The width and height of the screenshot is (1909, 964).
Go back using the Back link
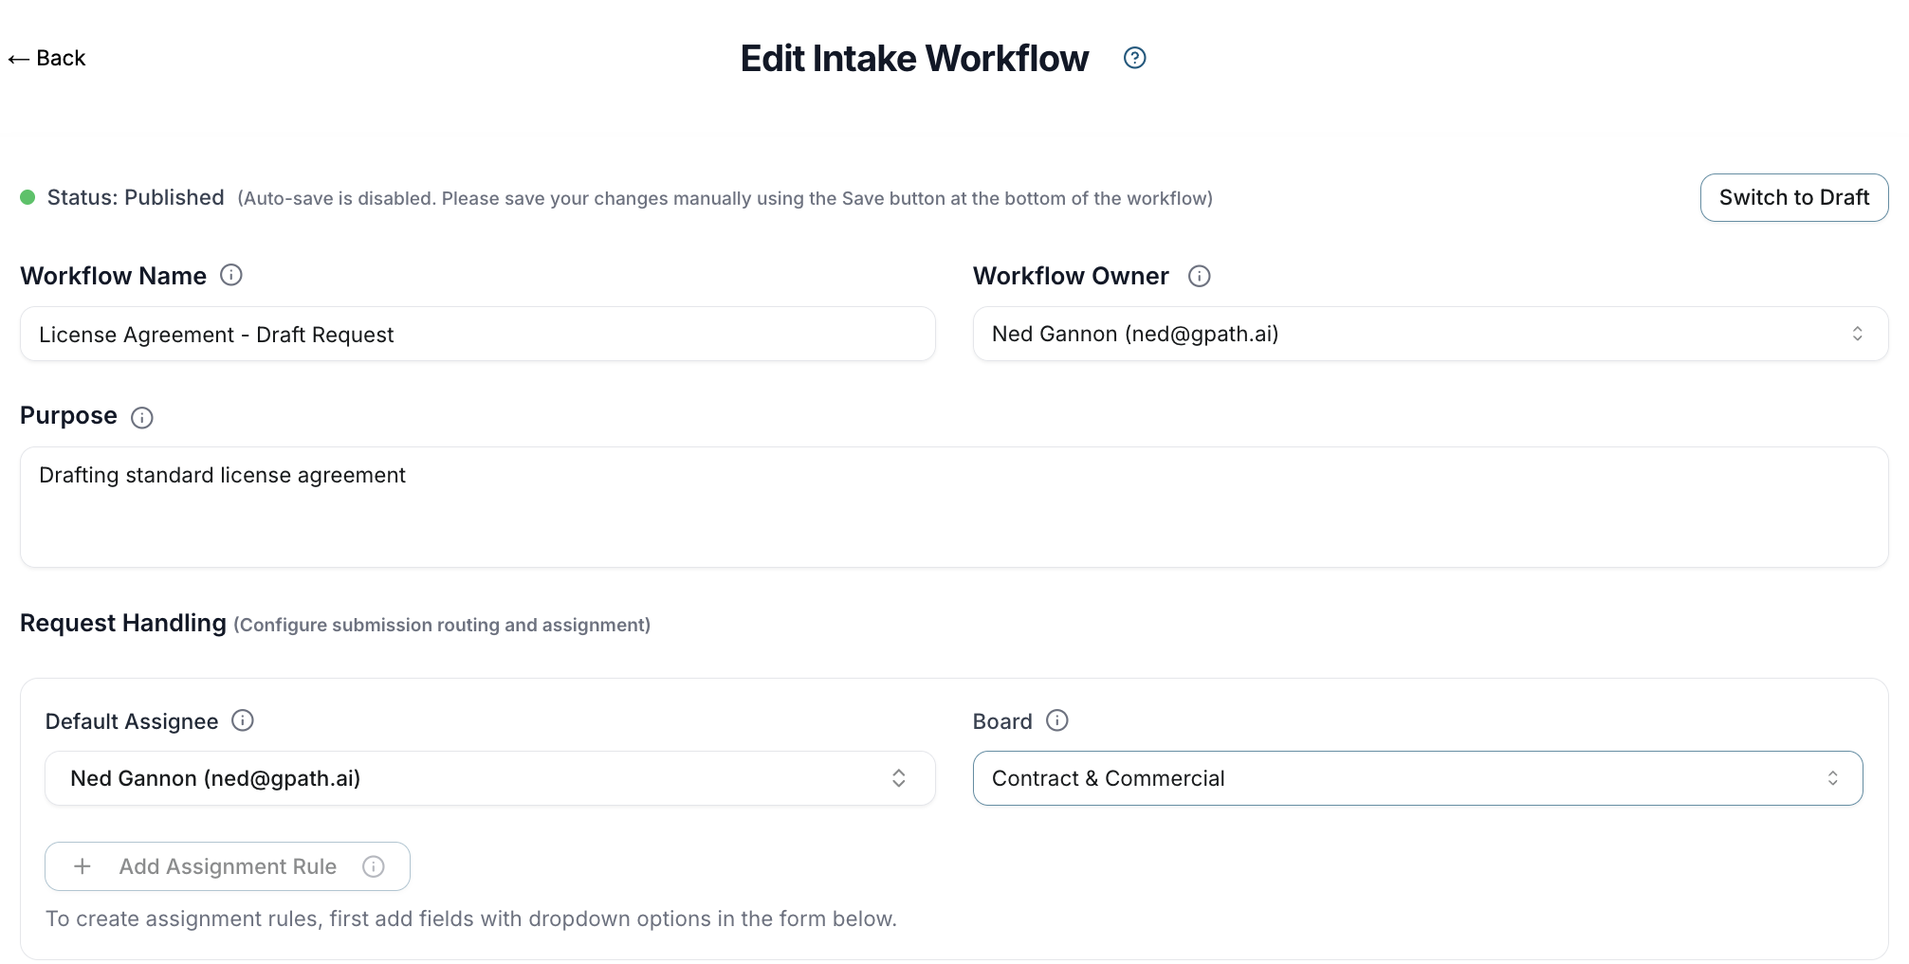tap(47, 59)
